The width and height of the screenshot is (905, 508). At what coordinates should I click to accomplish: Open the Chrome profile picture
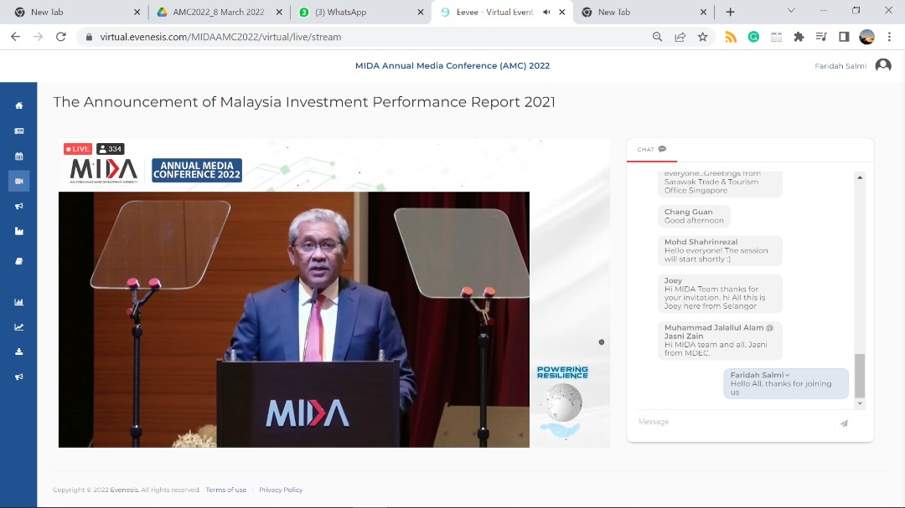[867, 37]
